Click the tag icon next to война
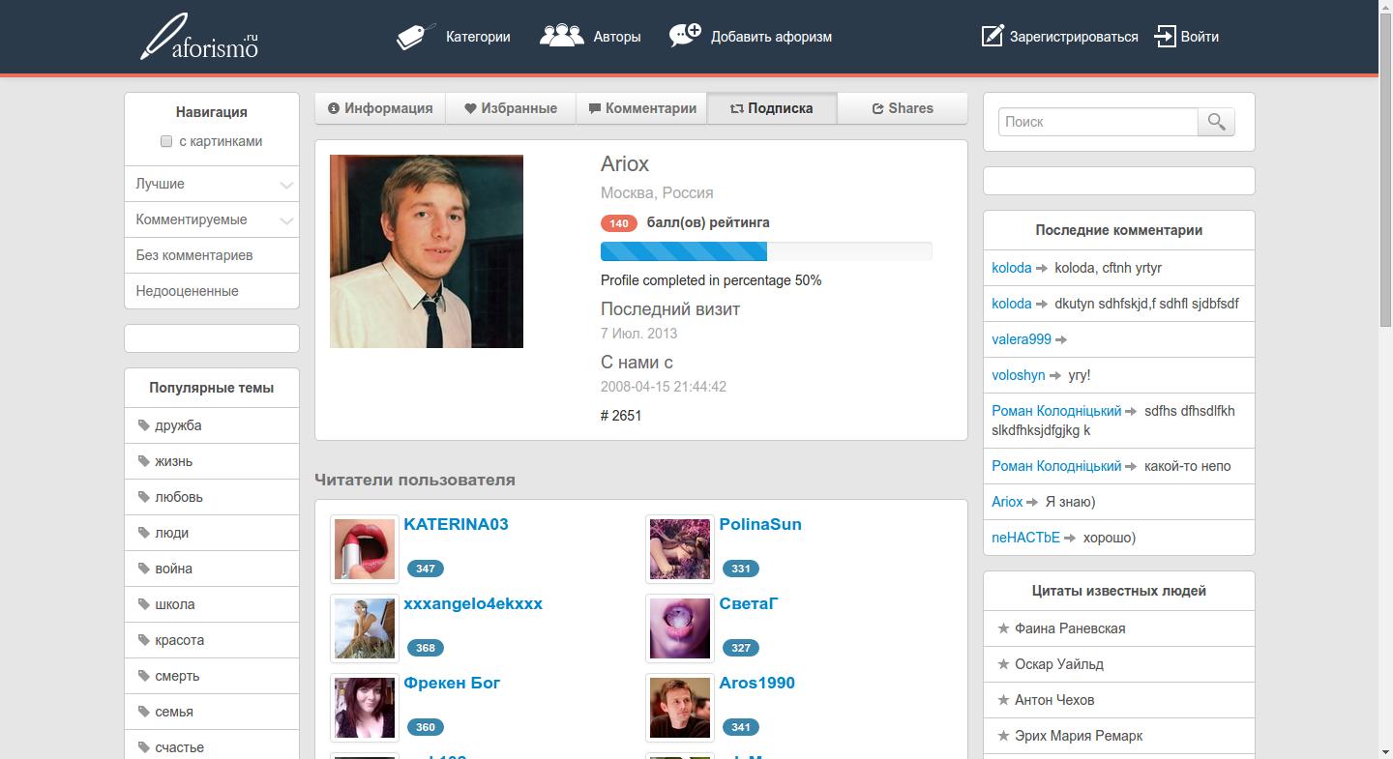 tap(143, 569)
